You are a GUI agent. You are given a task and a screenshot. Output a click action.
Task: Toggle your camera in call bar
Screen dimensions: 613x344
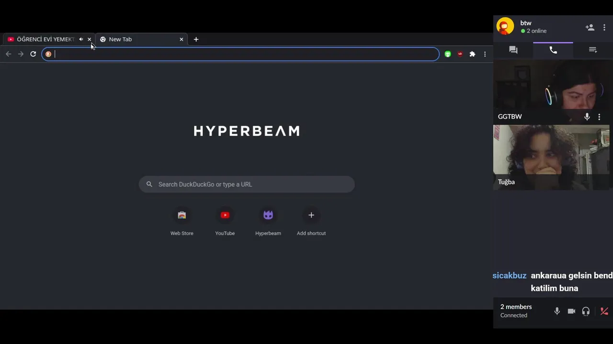coord(571,311)
